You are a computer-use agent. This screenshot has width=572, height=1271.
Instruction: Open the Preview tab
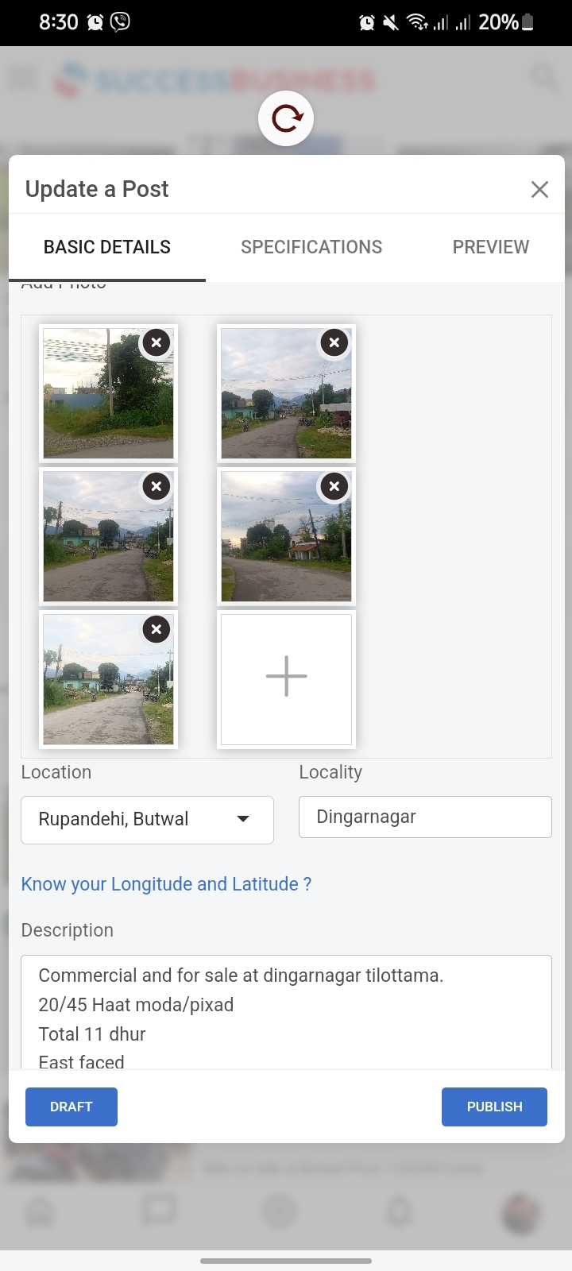click(490, 247)
